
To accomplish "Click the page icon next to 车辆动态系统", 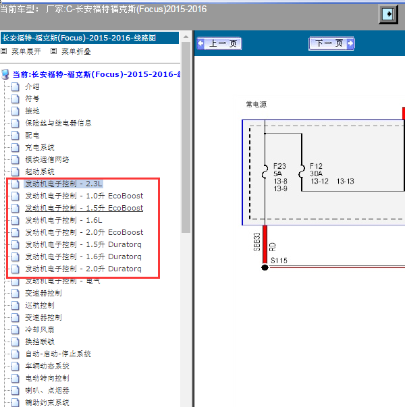I will [x=16, y=367].
